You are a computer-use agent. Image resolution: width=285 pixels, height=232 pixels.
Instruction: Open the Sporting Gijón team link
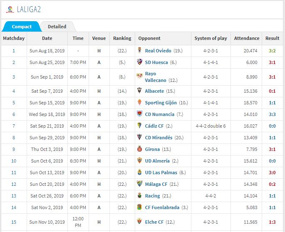[161, 103]
